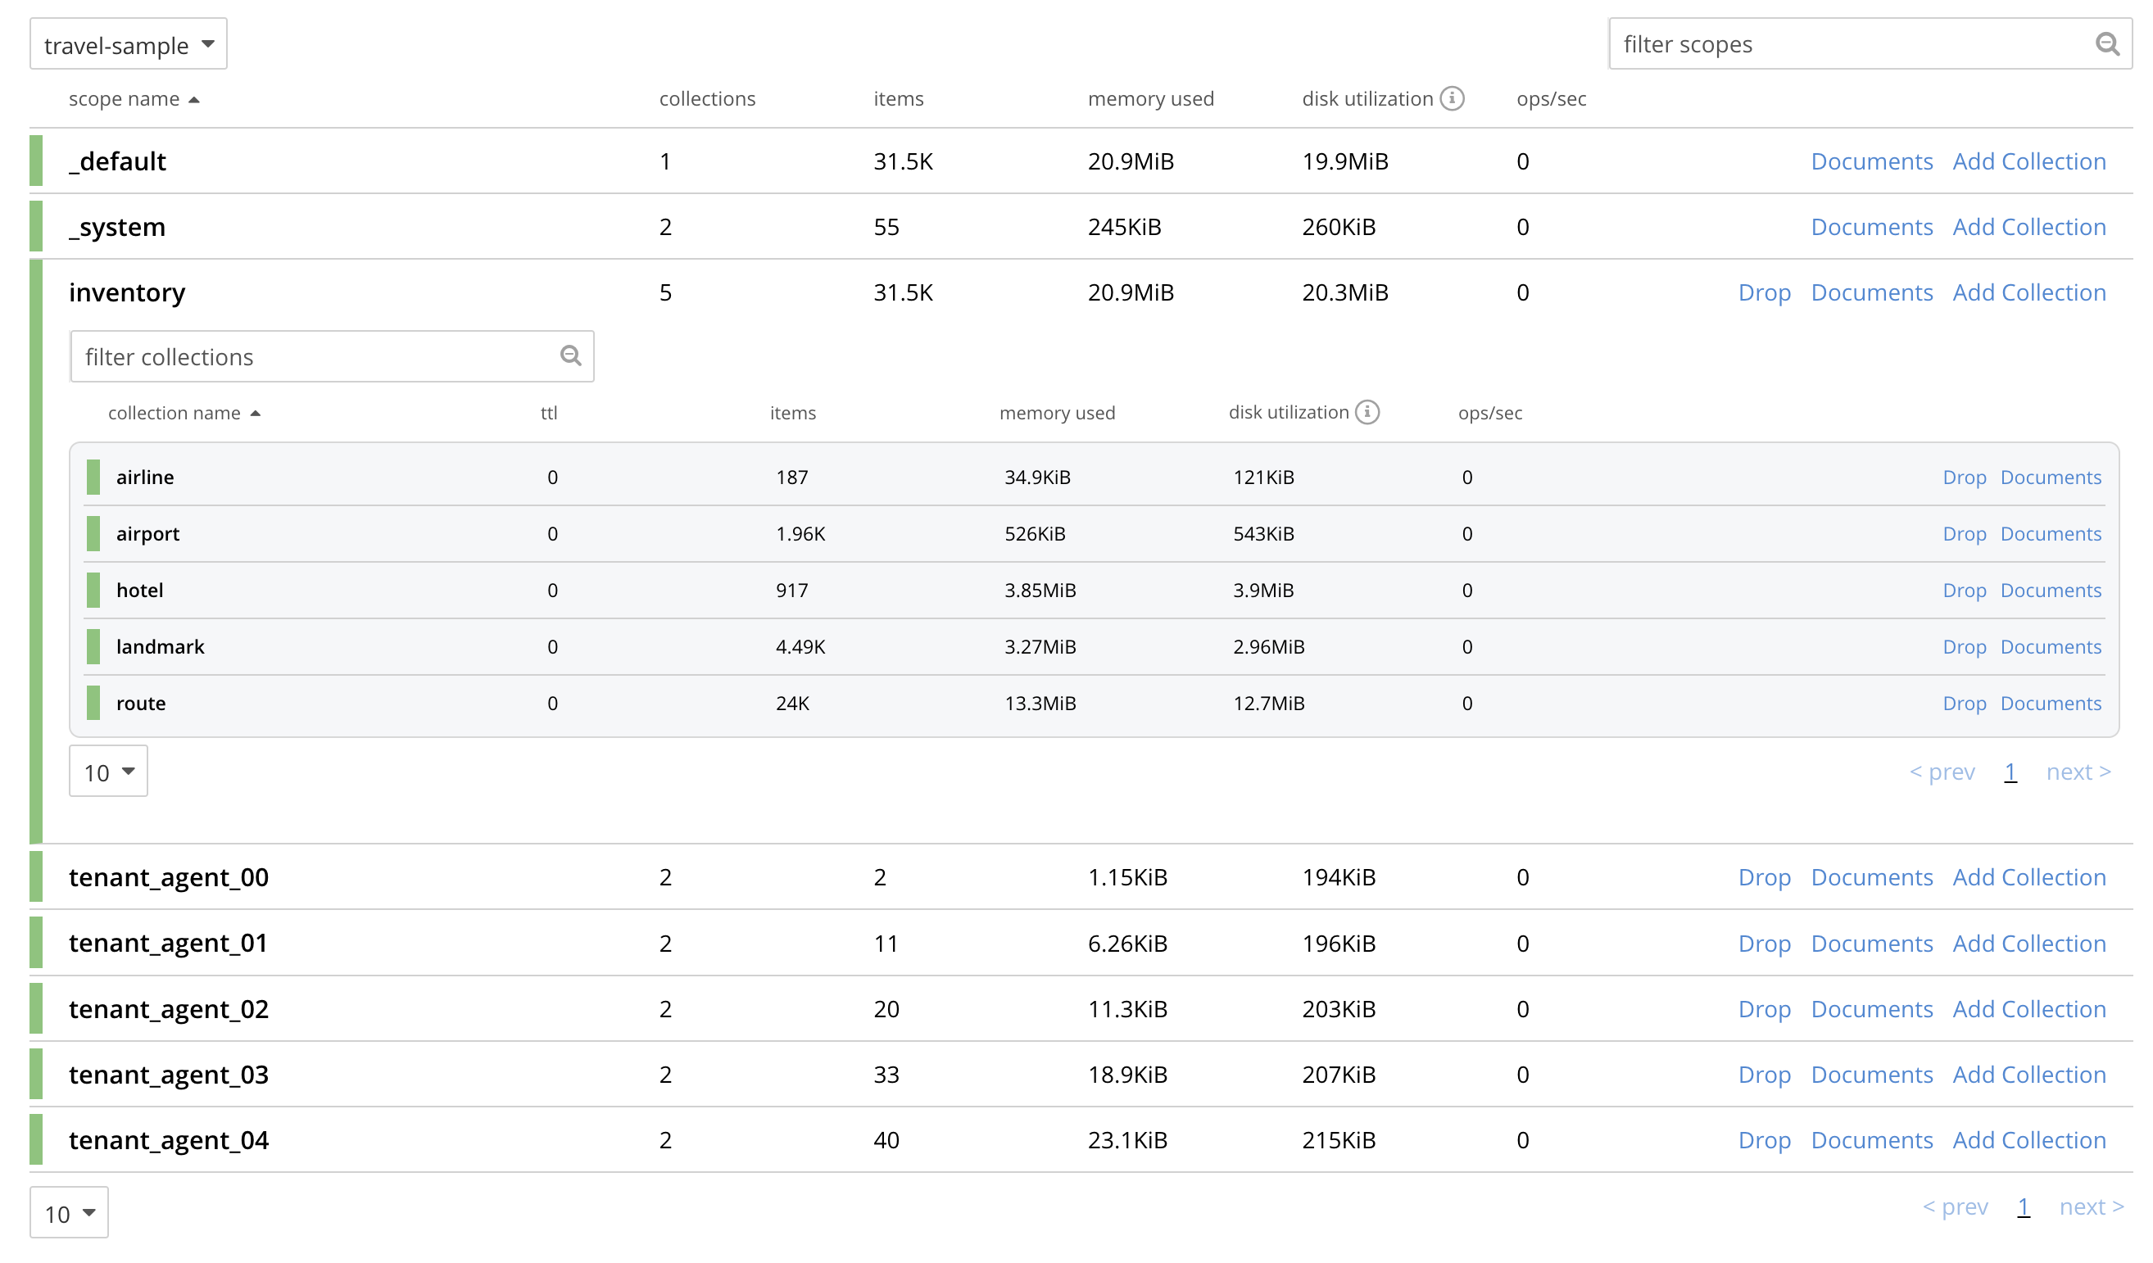Open Documents for hotel collection
This screenshot has height=1263, width=2153.
click(x=2050, y=591)
